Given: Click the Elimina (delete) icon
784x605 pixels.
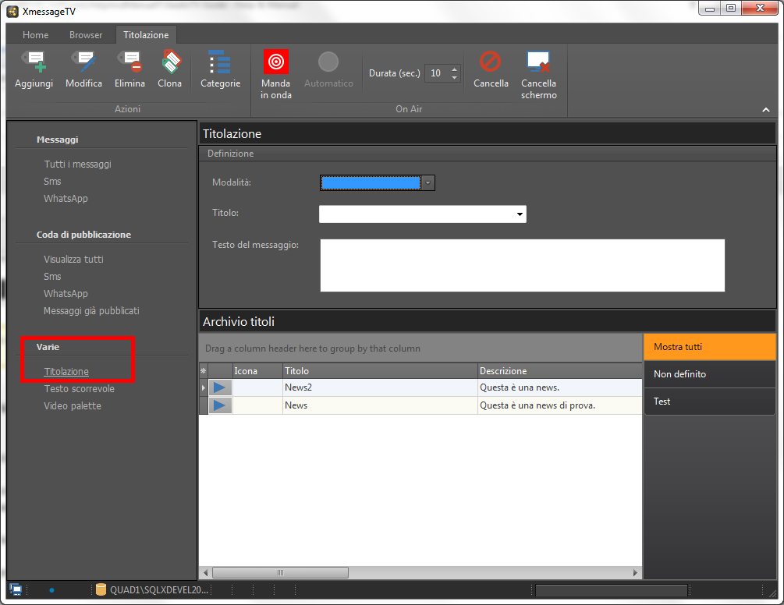Looking at the screenshot, I should click(129, 62).
